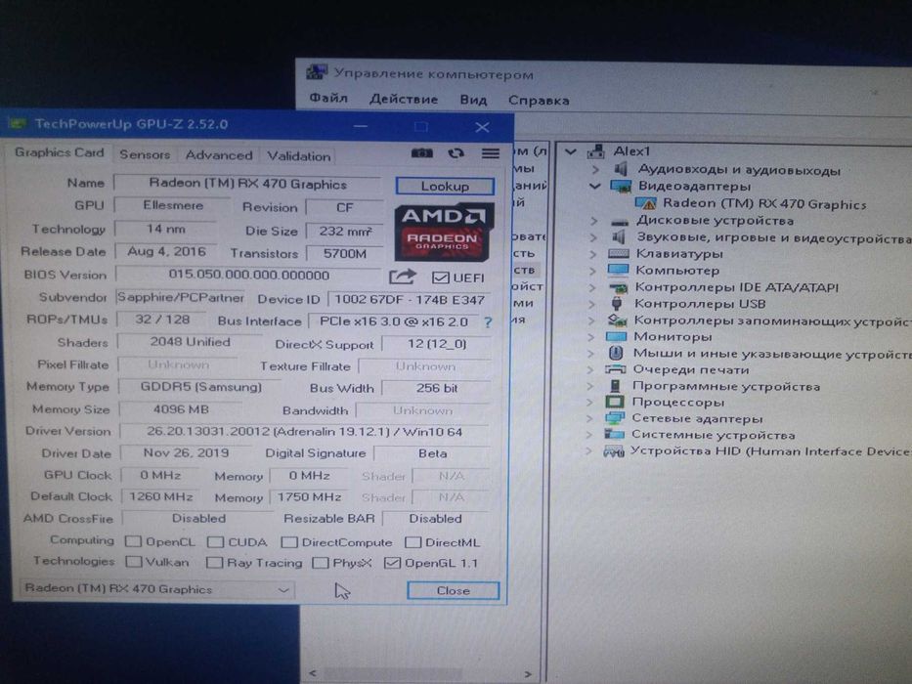The width and height of the screenshot is (912, 684).
Task: Collapse the Видеоадаптеры node
Action: pyautogui.click(x=594, y=186)
